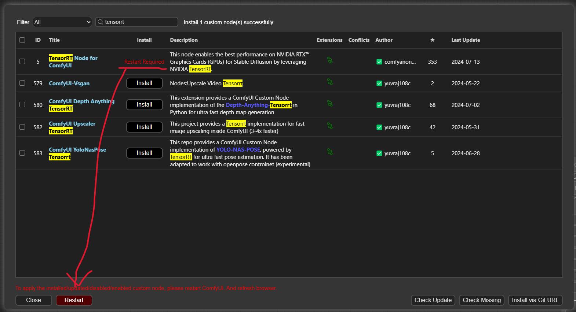Select checkbox for ComfyUI Upscaler TensorRT
Image resolution: width=576 pixels, height=312 pixels.
pyautogui.click(x=22, y=127)
